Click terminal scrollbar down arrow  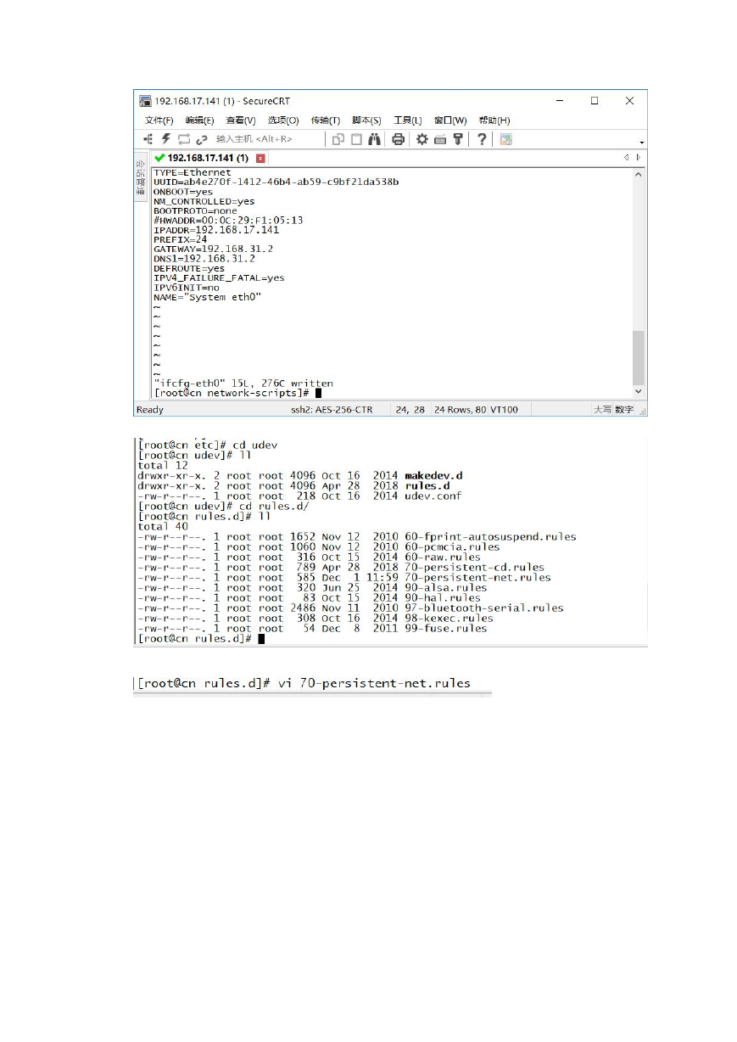pyautogui.click(x=639, y=392)
